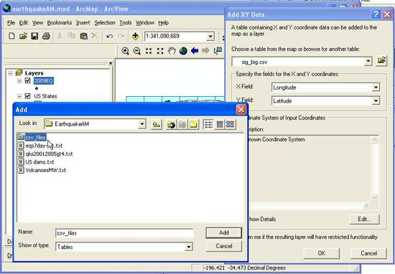This screenshot has height=274, width=395.
Task: Click the New Folder icon in Add dialog
Action: coord(193,124)
